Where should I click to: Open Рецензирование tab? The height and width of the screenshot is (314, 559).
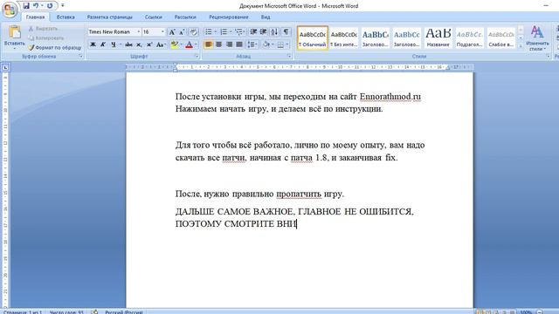click(229, 17)
